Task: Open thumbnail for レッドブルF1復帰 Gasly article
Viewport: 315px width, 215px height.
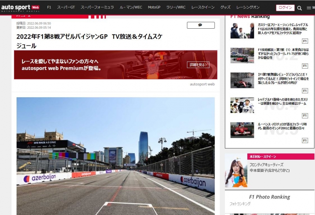Action: tap(242, 105)
